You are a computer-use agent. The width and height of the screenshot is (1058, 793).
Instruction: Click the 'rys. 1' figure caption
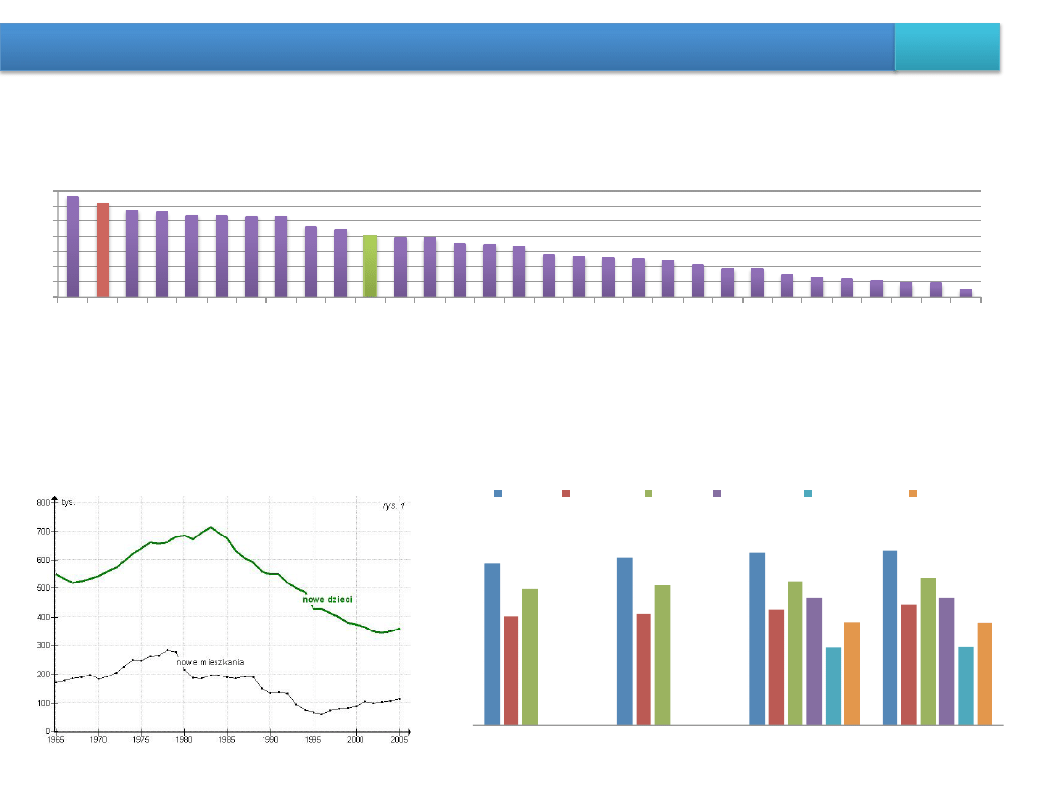pos(393,505)
